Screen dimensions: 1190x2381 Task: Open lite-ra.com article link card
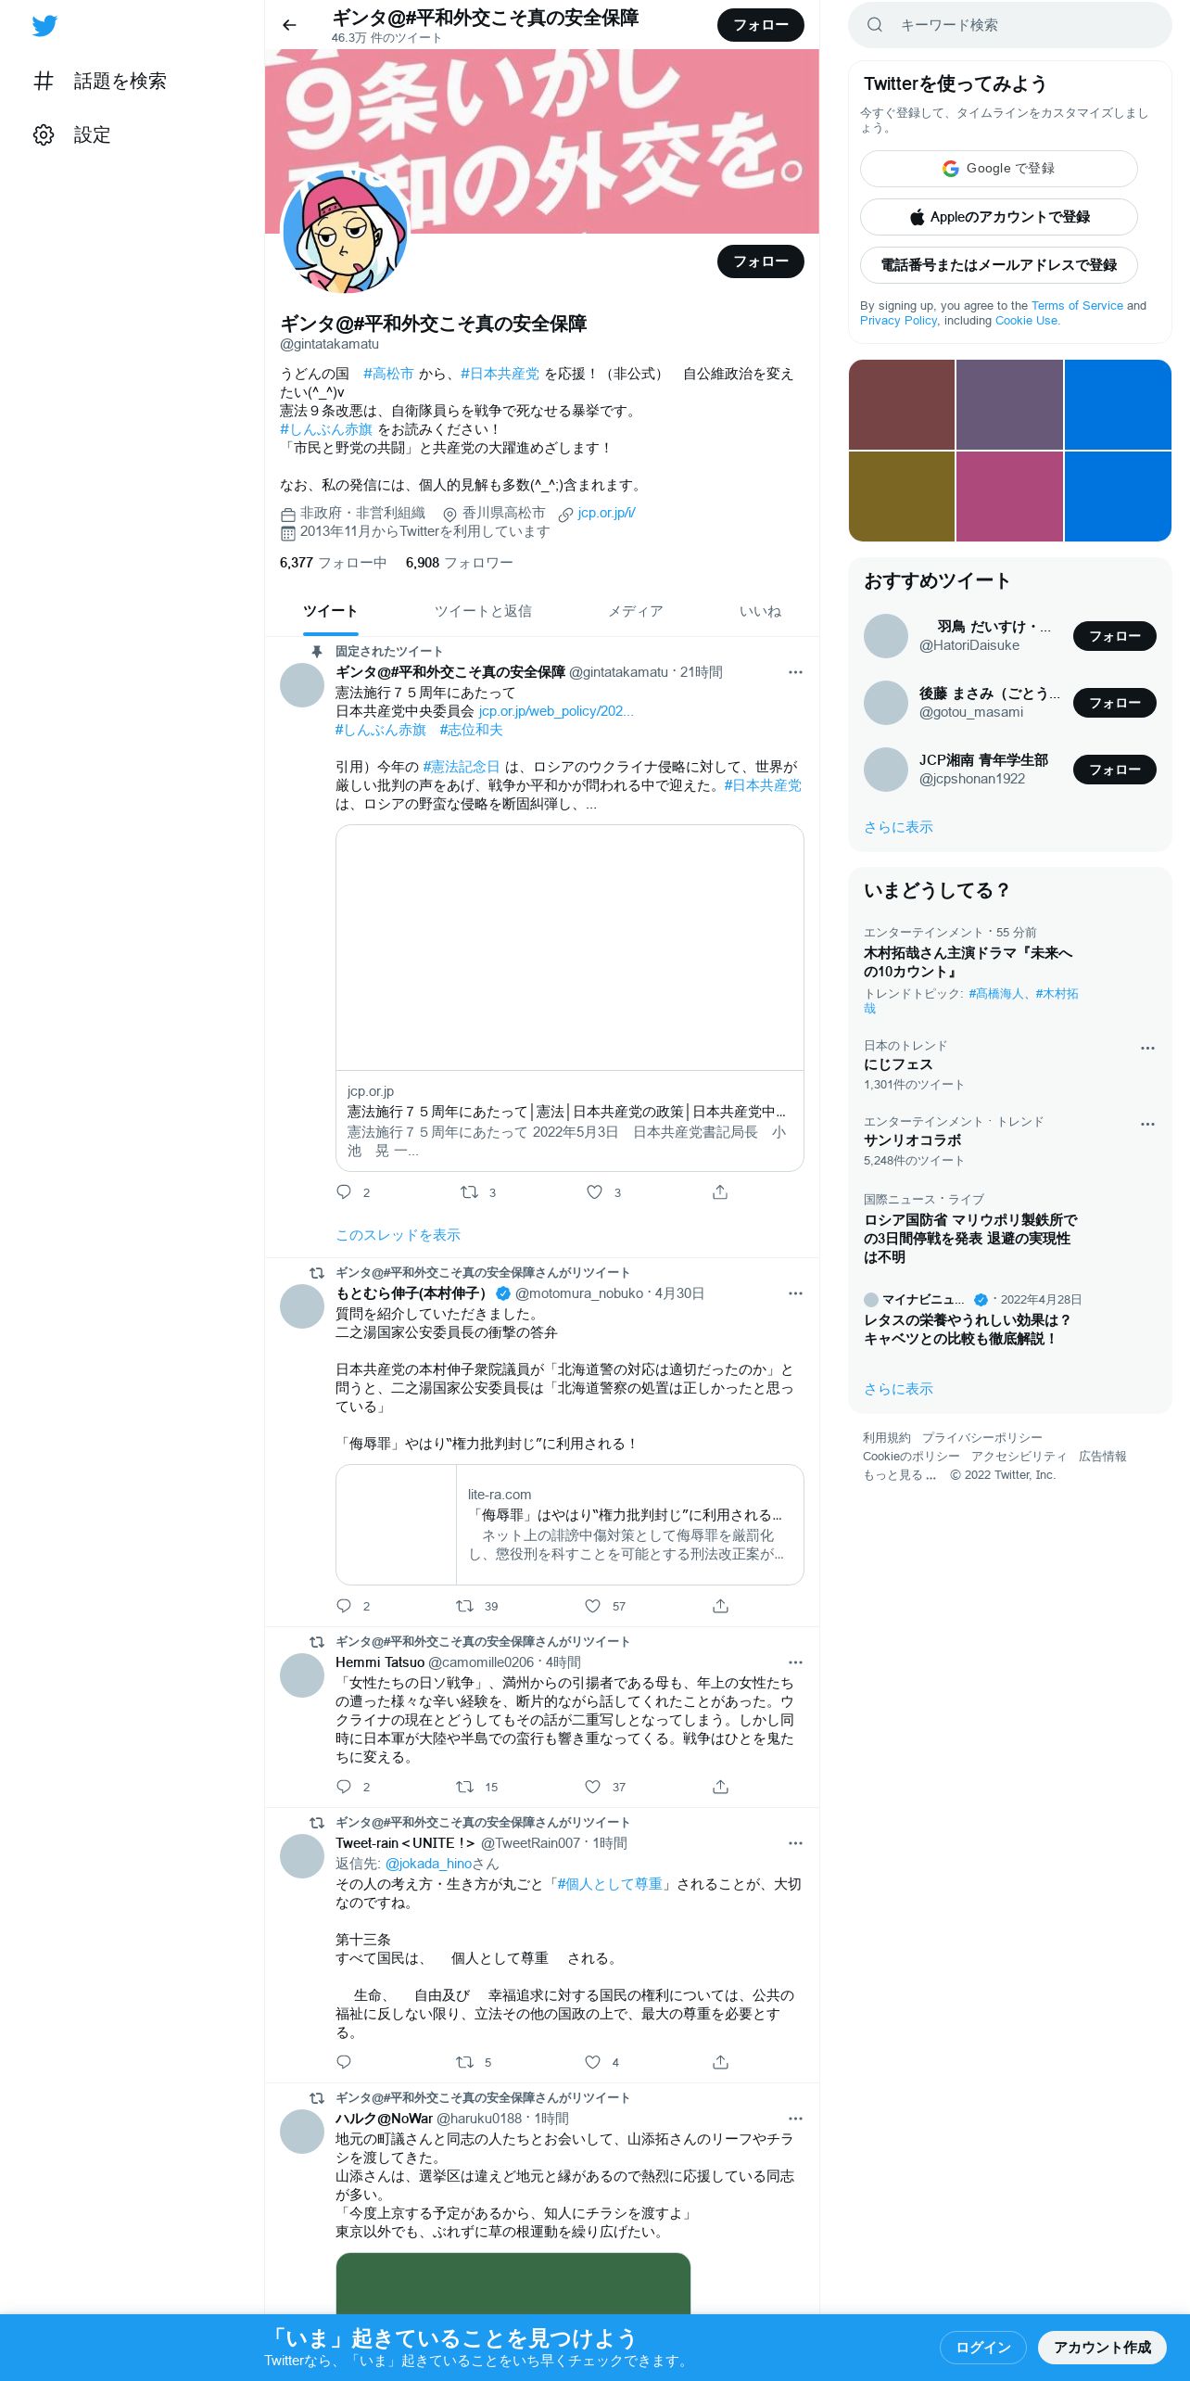(569, 1524)
